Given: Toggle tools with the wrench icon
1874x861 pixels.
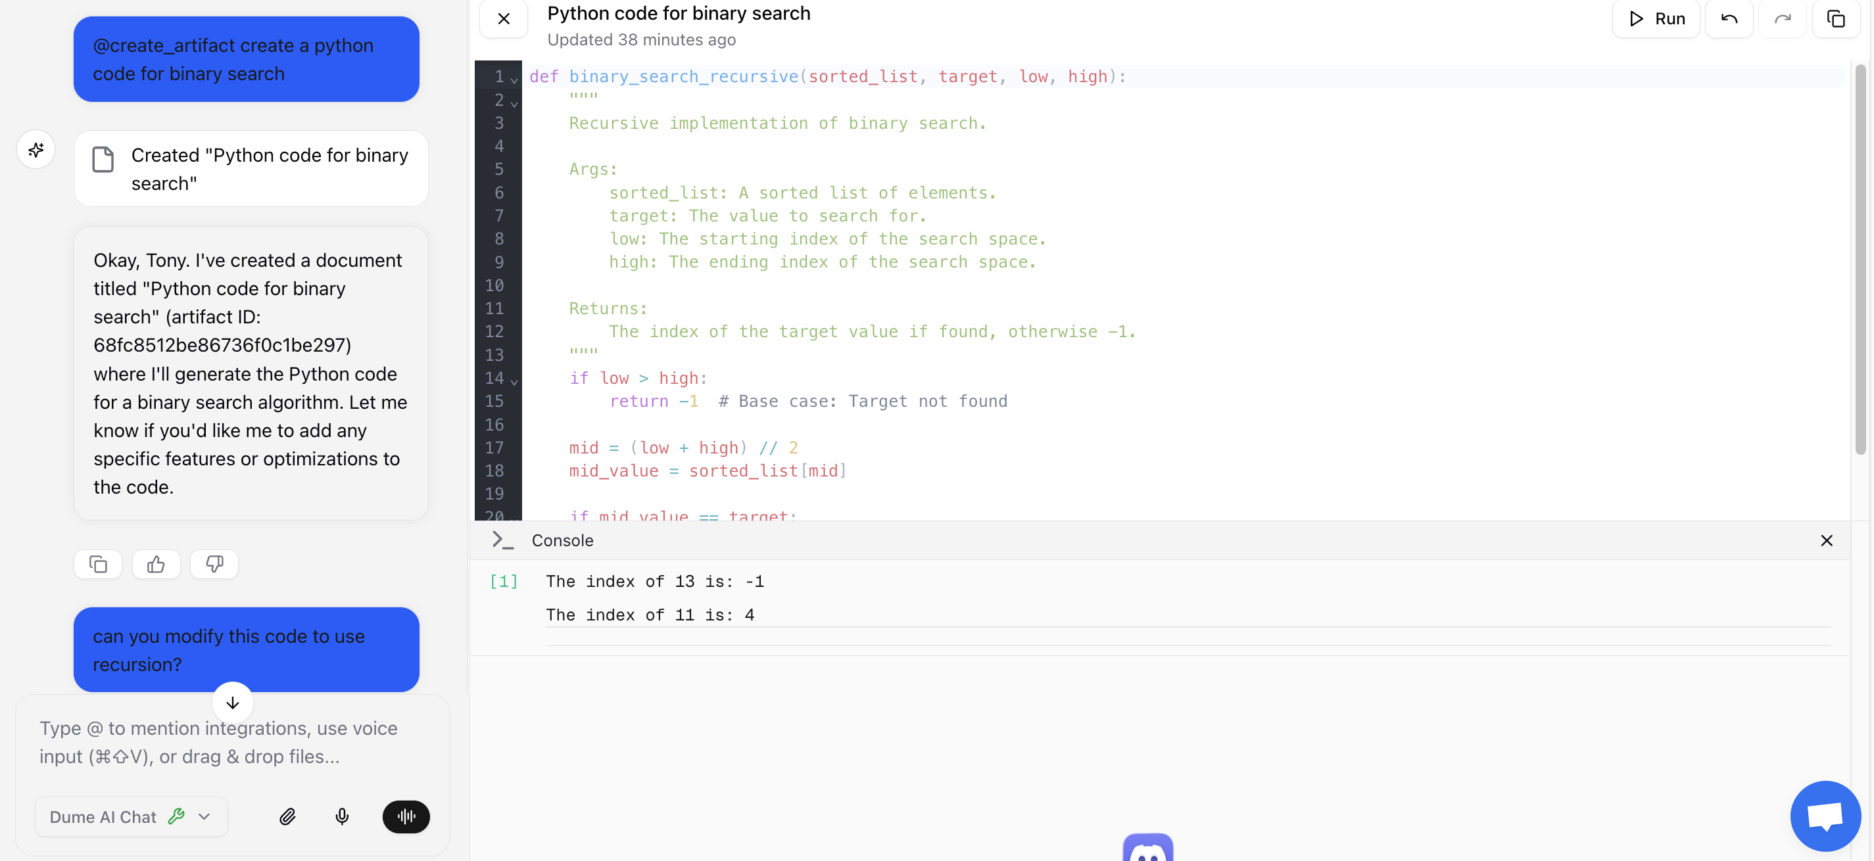Looking at the screenshot, I should point(177,816).
